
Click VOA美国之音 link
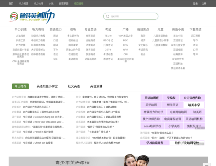[x=126, y=36]
